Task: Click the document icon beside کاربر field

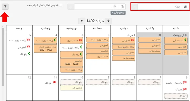Action: click(x=122, y=7)
